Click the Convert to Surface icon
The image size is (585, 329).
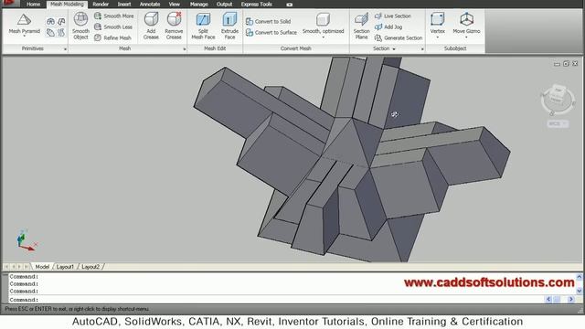coord(250,33)
